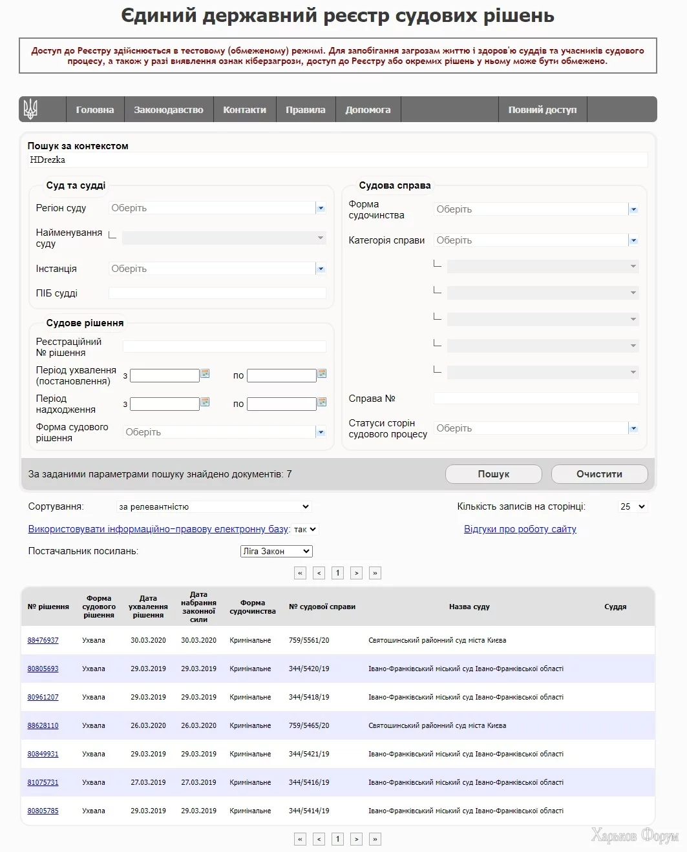Go to previous page in bottom pagination
687x852 pixels.
tap(319, 839)
